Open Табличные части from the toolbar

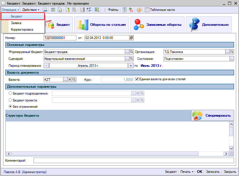(x=160, y=10)
